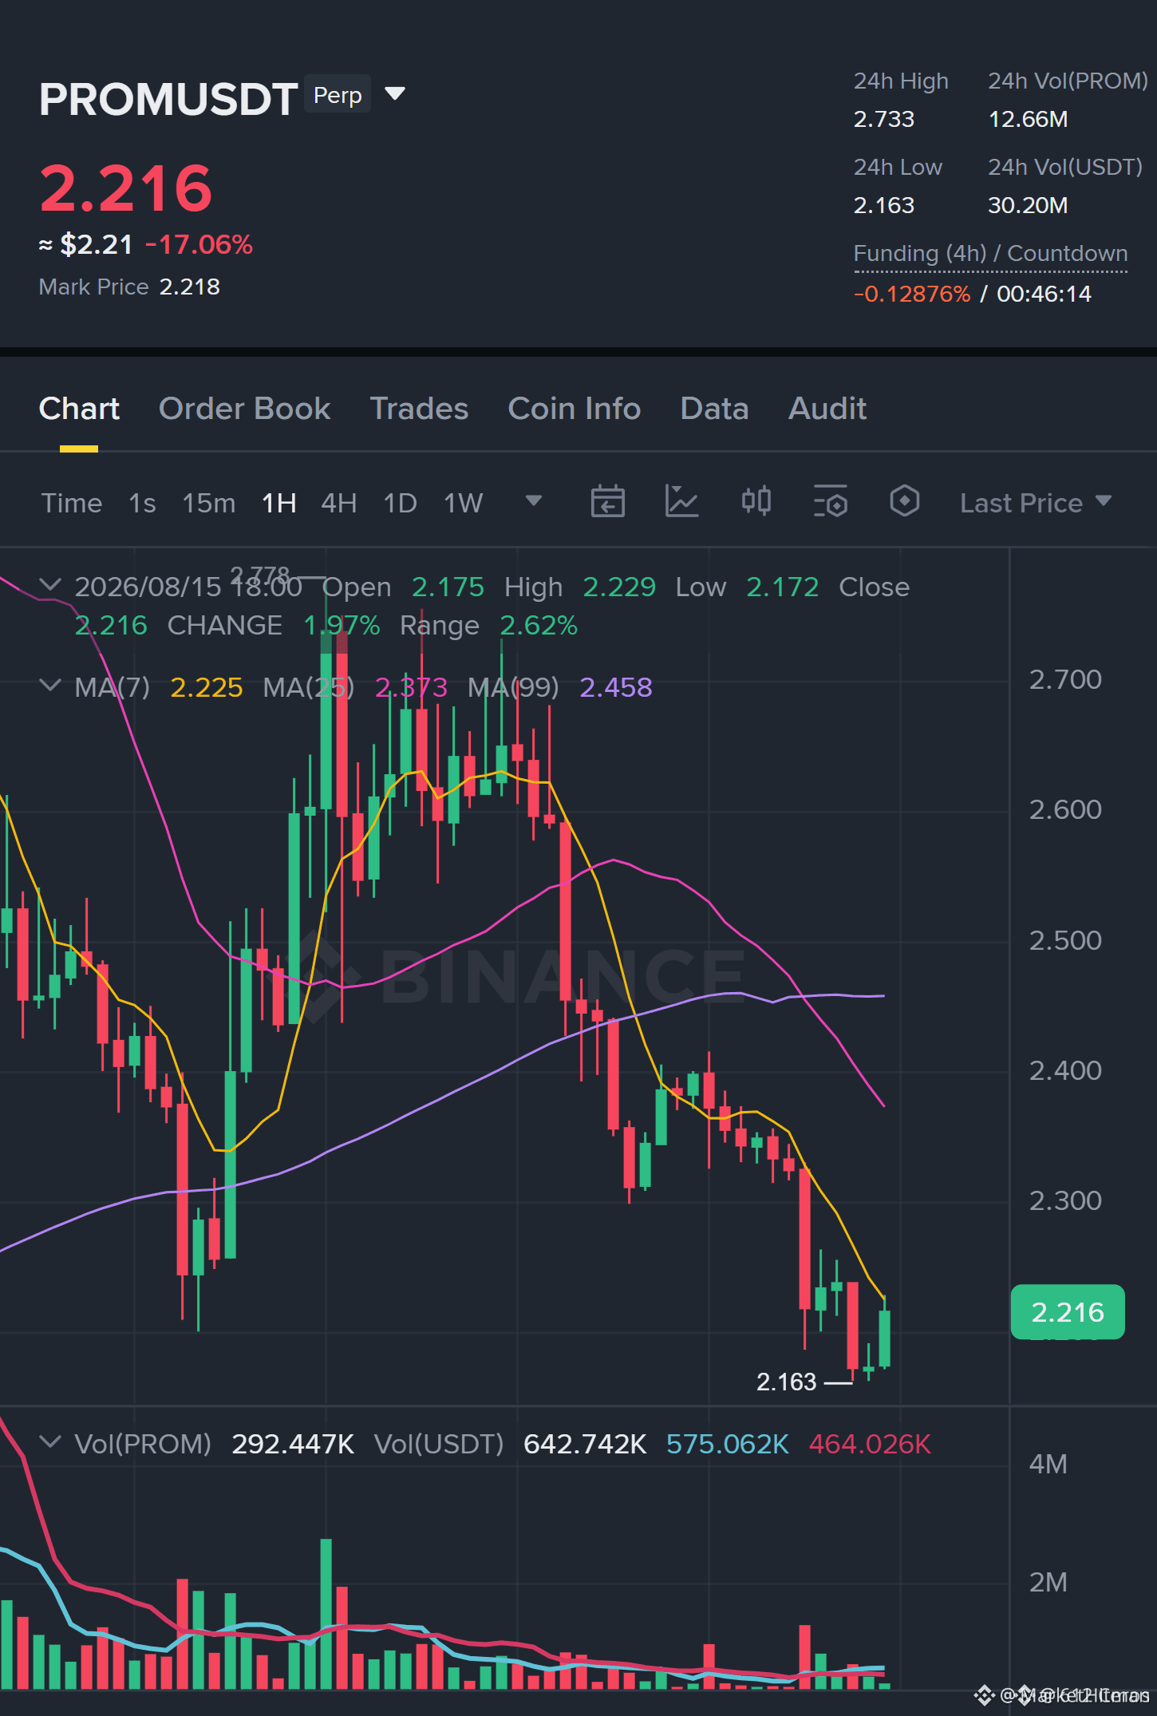Open the chart indicators line icon

[681, 502]
